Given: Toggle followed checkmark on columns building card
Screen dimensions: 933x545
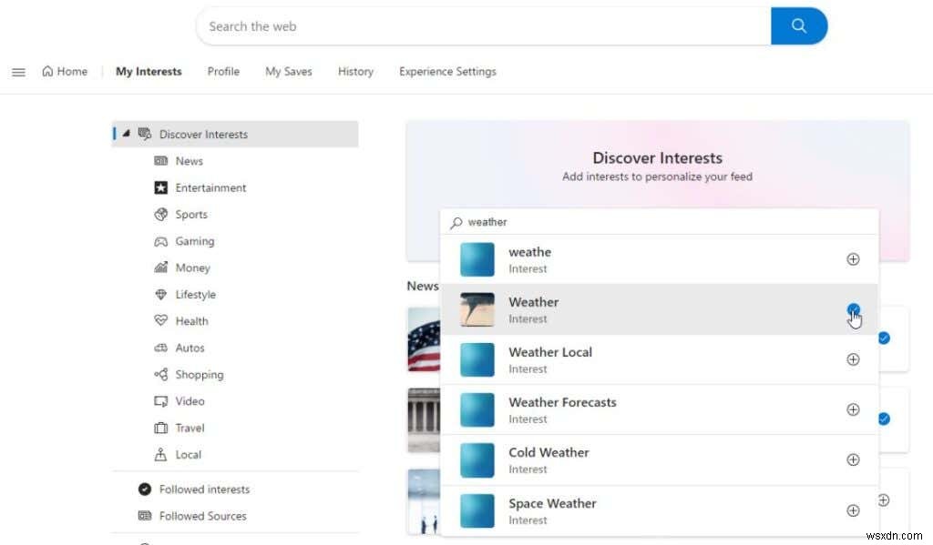Looking at the screenshot, I should pyautogui.click(x=884, y=419).
